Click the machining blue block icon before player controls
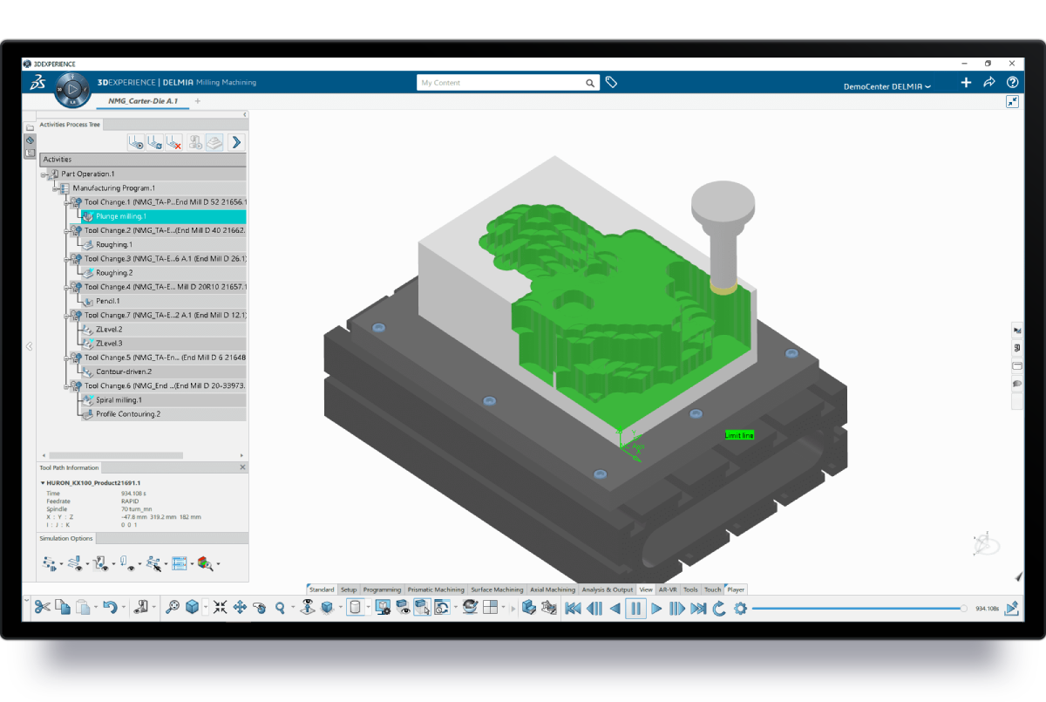 (x=528, y=608)
